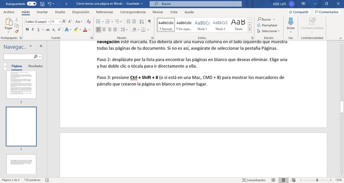Viewport: 344px width, 183px height.
Task: Select the Resultados tab in navigation
Action: [x=35, y=66]
